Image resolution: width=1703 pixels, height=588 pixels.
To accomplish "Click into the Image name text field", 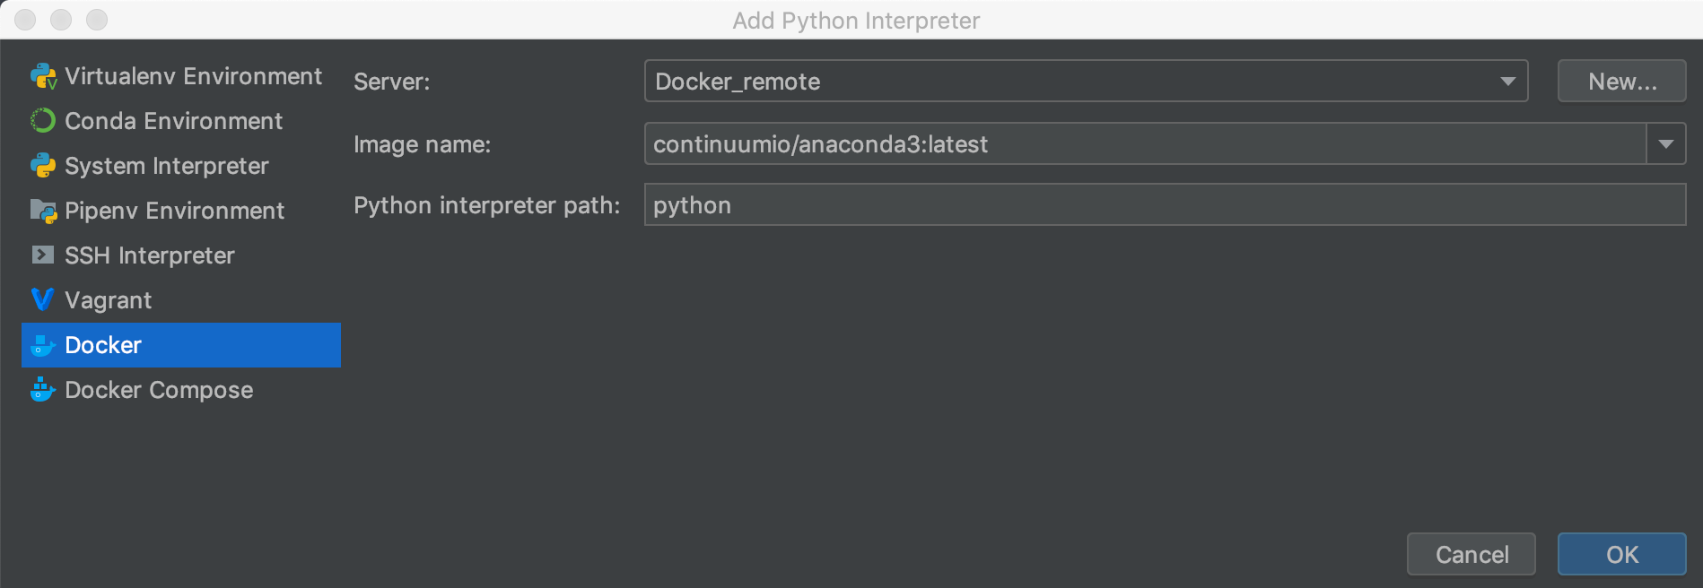I will tap(1145, 144).
